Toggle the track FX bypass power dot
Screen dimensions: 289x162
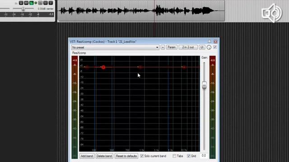(36, 3)
